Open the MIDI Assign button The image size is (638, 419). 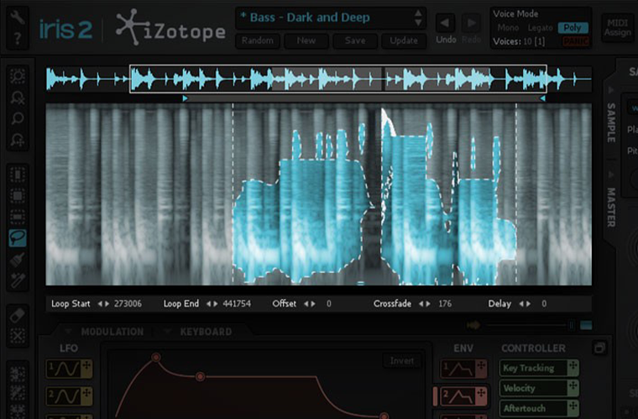pyautogui.click(x=617, y=28)
